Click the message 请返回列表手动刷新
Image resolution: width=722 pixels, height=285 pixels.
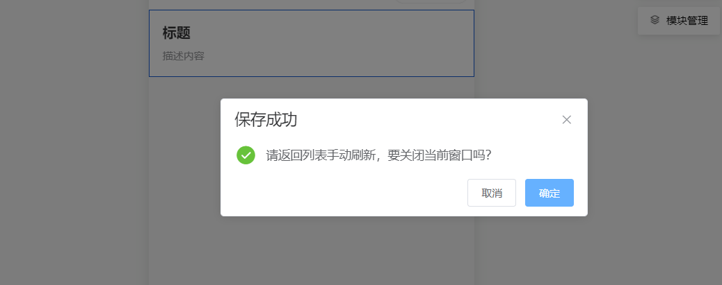321,155
